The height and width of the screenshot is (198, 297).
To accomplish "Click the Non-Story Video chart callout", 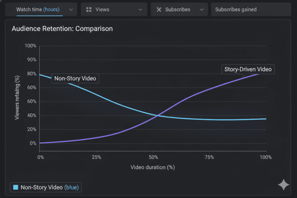I will click(x=75, y=79).
